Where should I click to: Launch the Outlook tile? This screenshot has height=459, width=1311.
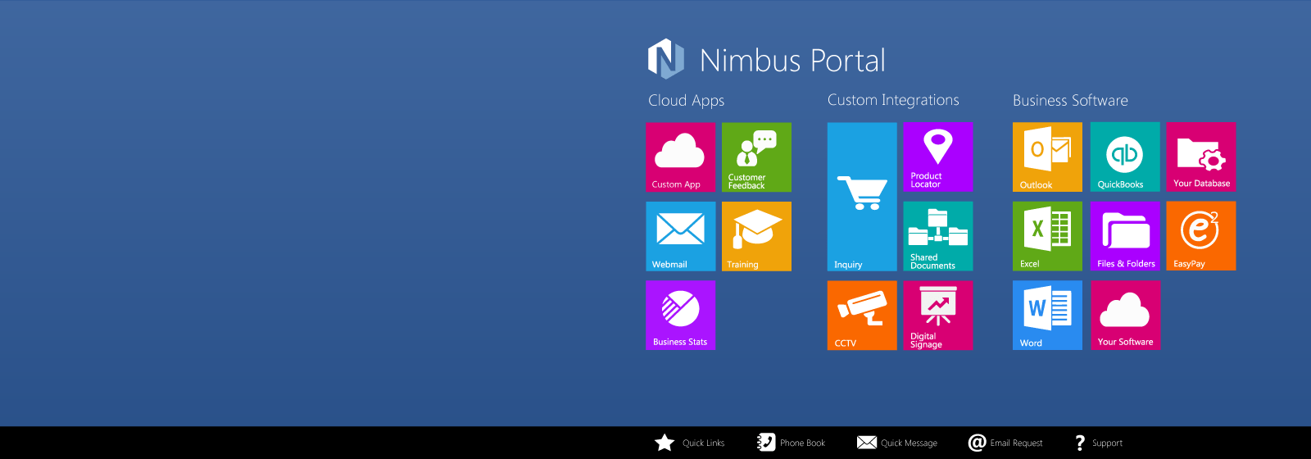pyautogui.click(x=1047, y=157)
